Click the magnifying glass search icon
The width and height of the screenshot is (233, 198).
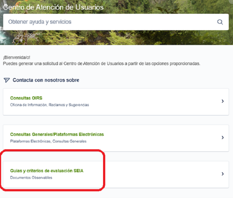[x=220, y=22]
